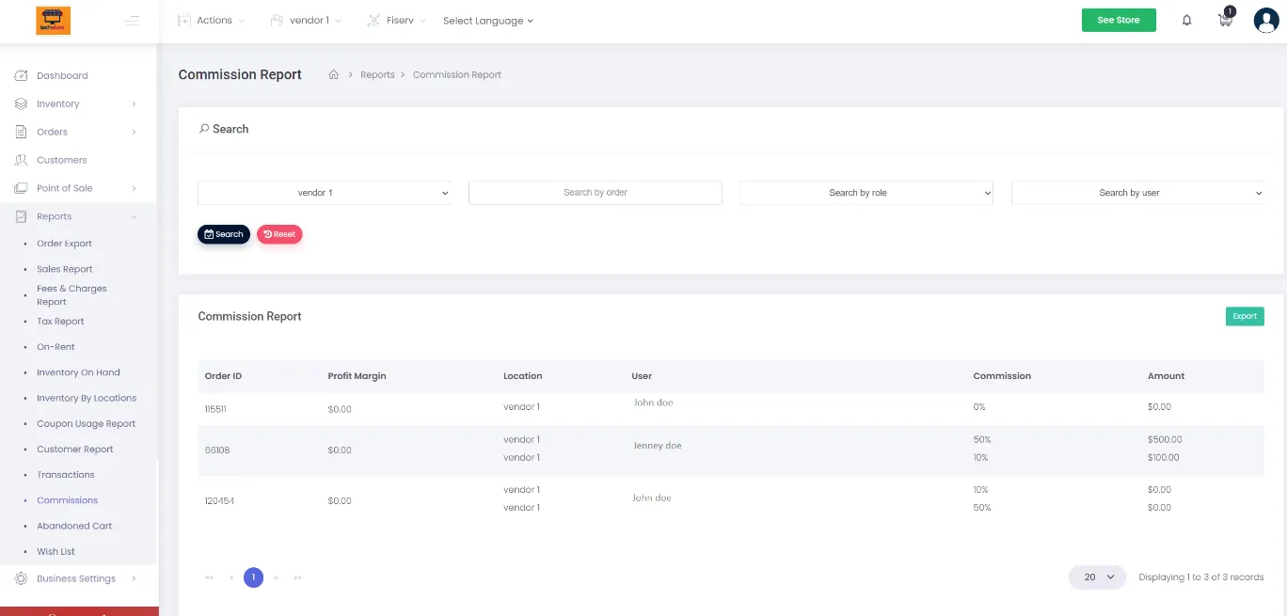Open Customers using its sidebar icon

point(23,160)
